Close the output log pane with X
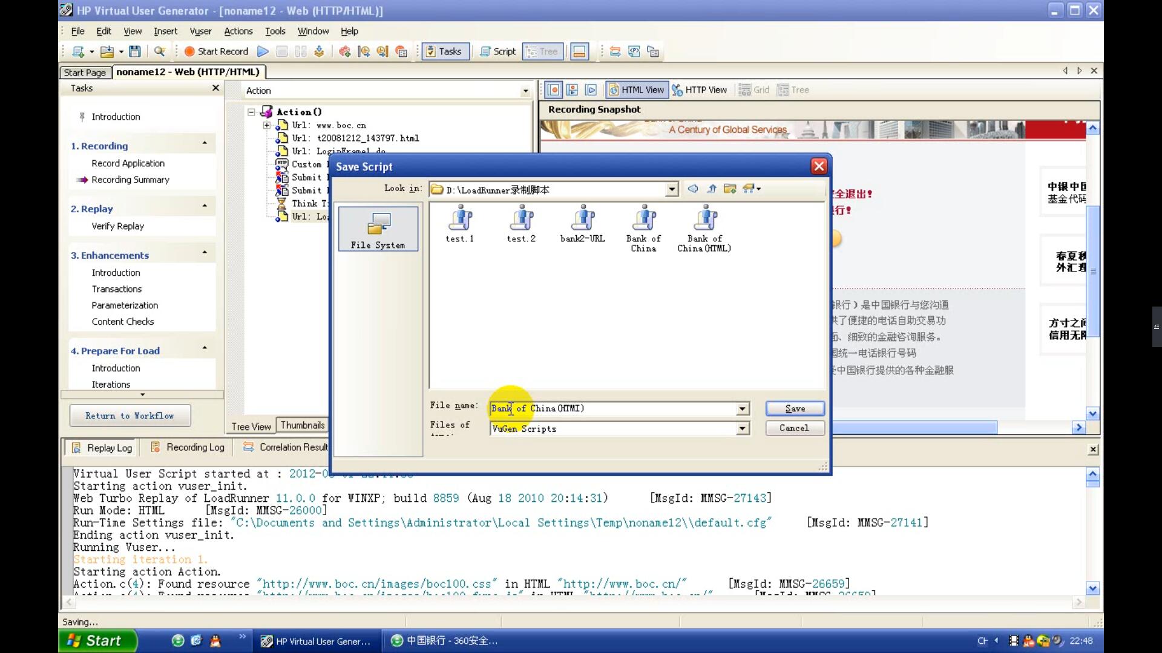Image resolution: width=1162 pixels, height=653 pixels. tap(1093, 449)
